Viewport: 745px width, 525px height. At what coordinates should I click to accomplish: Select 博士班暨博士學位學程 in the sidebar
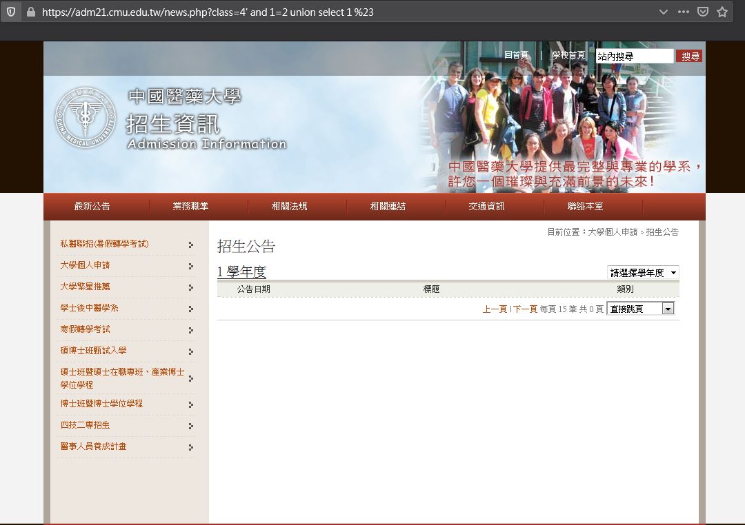[101, 404]
